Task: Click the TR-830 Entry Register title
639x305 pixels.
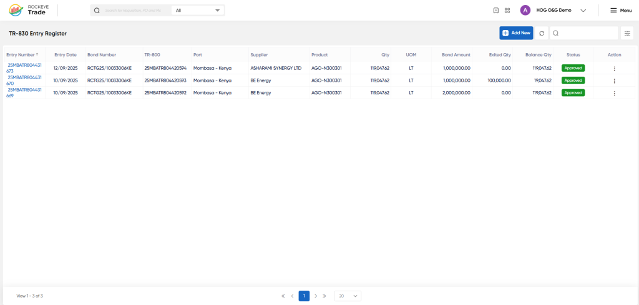Action: 37,34
